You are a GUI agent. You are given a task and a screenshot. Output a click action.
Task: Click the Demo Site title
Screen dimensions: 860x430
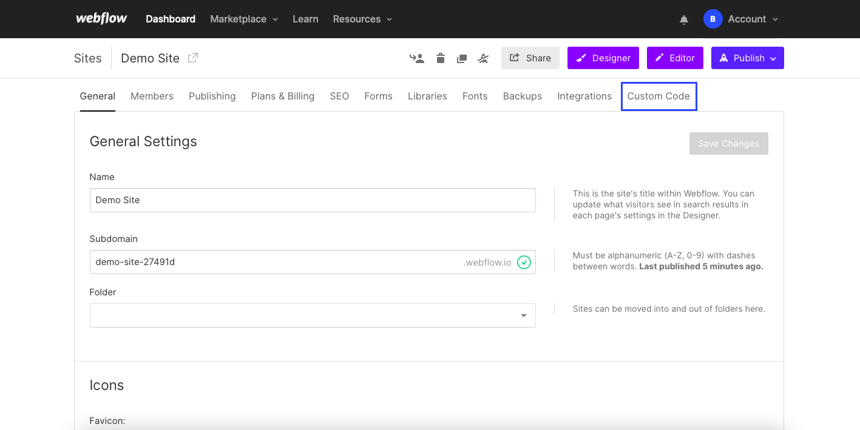pos(150,58)
